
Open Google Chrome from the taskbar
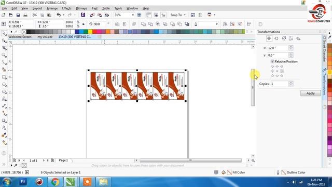point(55,182)
